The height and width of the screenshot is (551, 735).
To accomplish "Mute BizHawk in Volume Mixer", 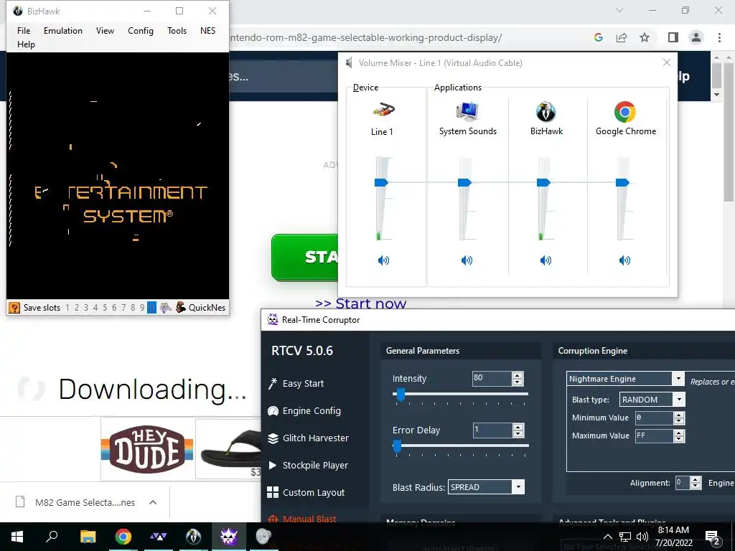I will [x=546, y=260].
